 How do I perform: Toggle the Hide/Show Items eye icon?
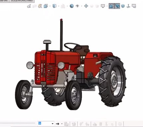[x=77, y=6]
